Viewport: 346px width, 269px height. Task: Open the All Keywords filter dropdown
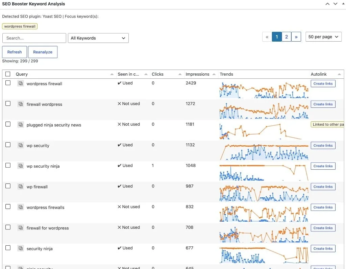point(98,38)
